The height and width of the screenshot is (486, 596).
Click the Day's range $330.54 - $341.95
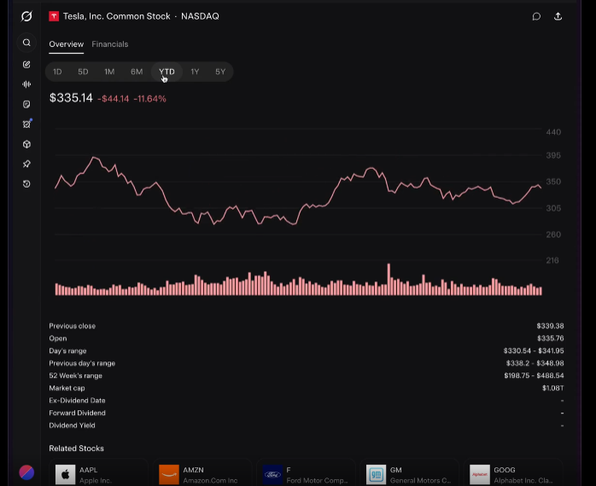534,350
